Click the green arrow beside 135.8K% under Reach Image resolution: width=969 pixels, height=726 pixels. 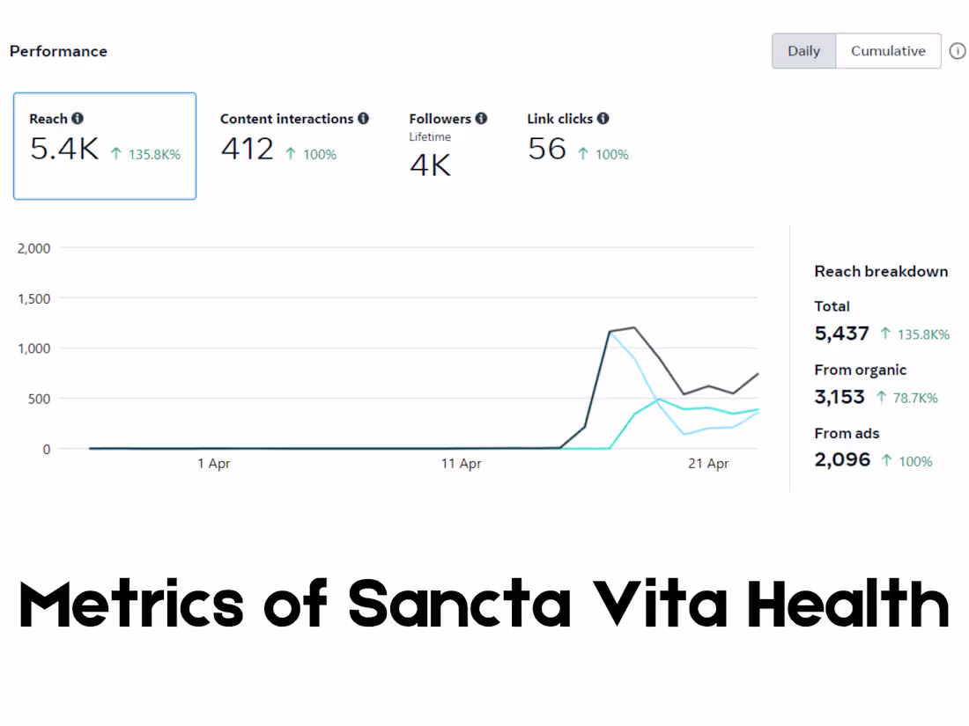(116, 154)
